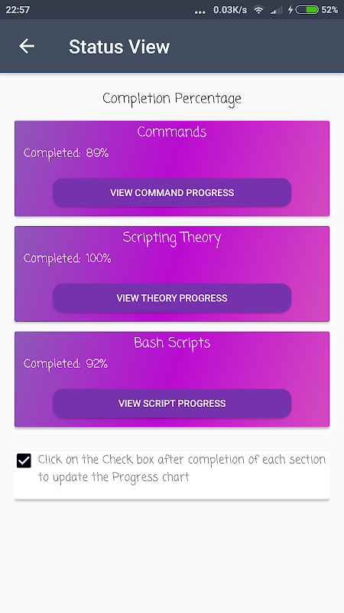Tap the checkbox instruction text
Screen dimensions: 344x613
(182, 468)
